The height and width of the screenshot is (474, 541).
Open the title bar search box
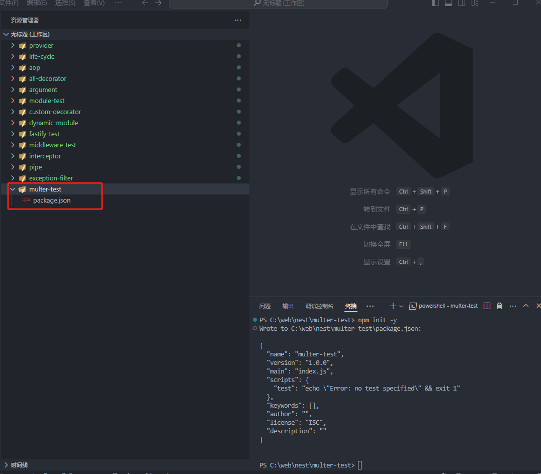[x=278, y=4]
